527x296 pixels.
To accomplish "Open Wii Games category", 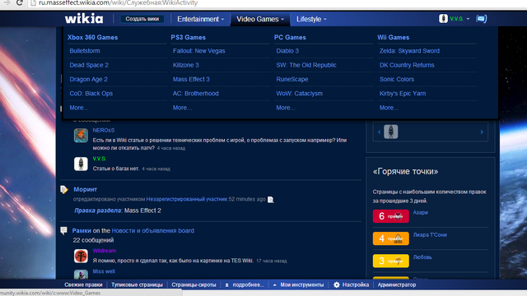I will coord(394,37).
